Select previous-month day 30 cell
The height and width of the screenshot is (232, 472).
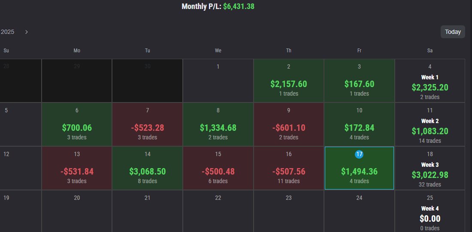tap(148, 81)
